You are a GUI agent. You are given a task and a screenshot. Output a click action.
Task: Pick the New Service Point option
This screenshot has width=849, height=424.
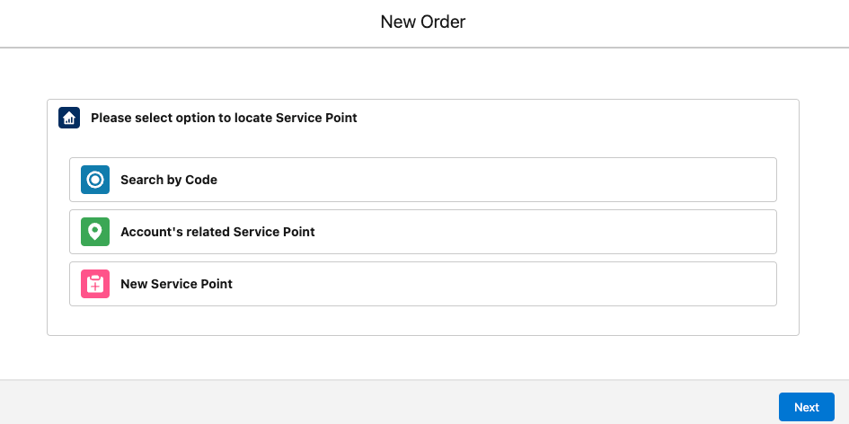(423, 284)
